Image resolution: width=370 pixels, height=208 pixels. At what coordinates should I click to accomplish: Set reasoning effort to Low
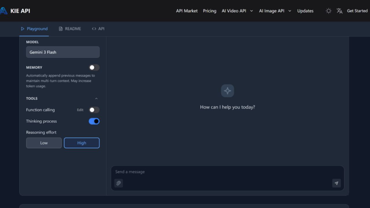coord(44,143)
